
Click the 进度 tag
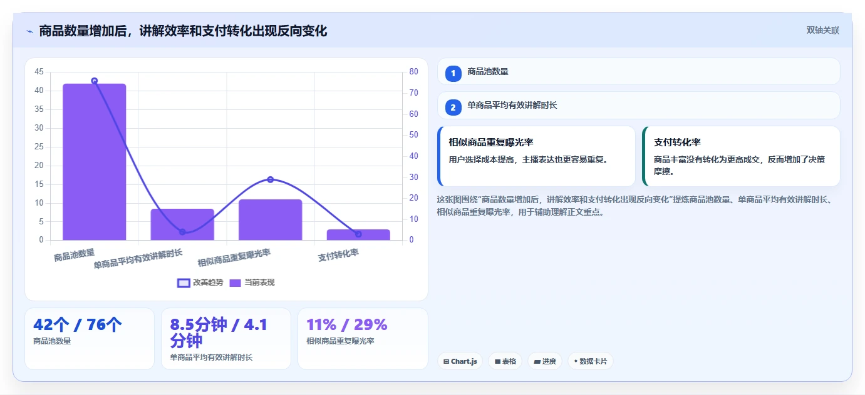coord(545,361)
